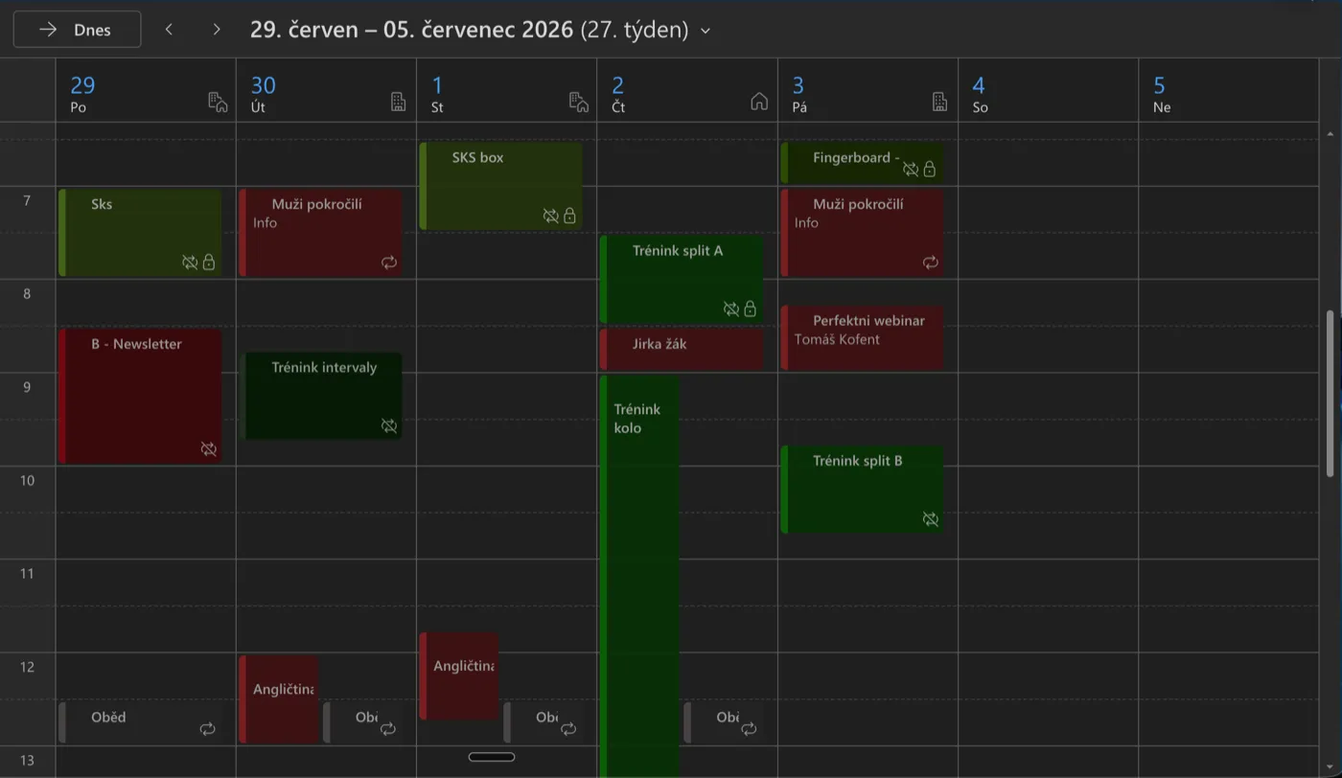Jump to today with the Dnes button
The image size is (1342, 778).
77,30
